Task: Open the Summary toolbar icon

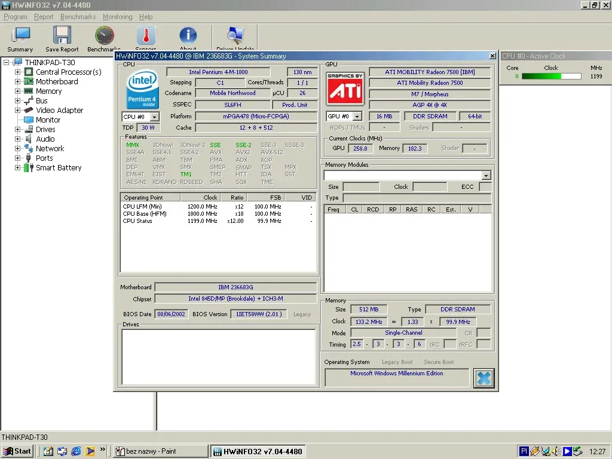Action: pos(20,35)
